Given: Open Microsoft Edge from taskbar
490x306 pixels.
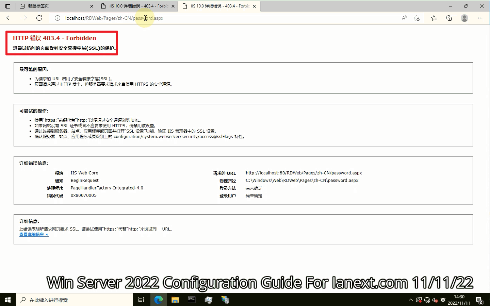Looking at the screenshot, I should [159, 300].
